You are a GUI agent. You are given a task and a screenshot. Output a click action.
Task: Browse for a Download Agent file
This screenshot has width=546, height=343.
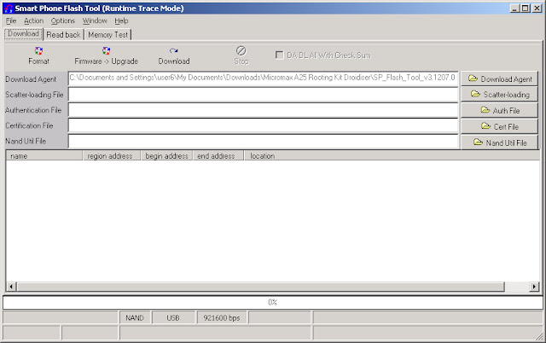(x=500, y=78)
